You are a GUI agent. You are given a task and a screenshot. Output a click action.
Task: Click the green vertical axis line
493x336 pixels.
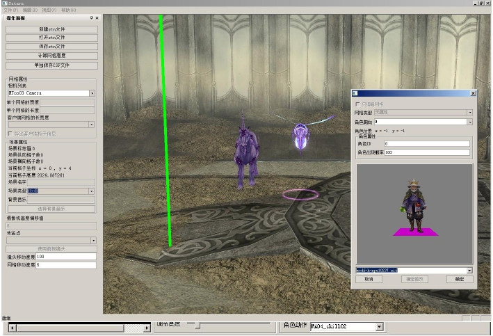coord(165,131)
